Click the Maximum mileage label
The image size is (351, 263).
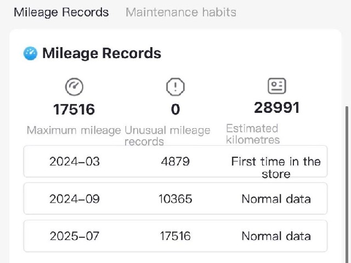coord(73,130)
